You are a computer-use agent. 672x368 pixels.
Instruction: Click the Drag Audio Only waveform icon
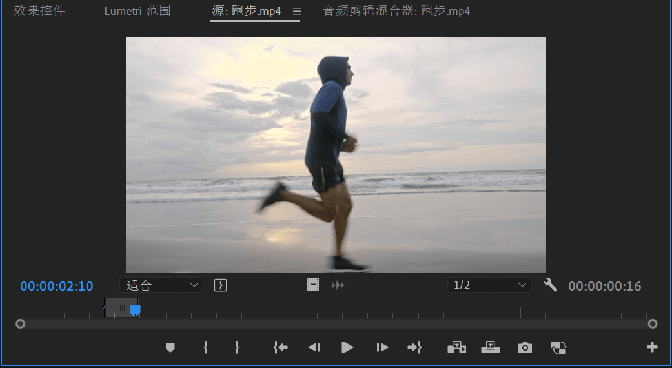point(338,285)
